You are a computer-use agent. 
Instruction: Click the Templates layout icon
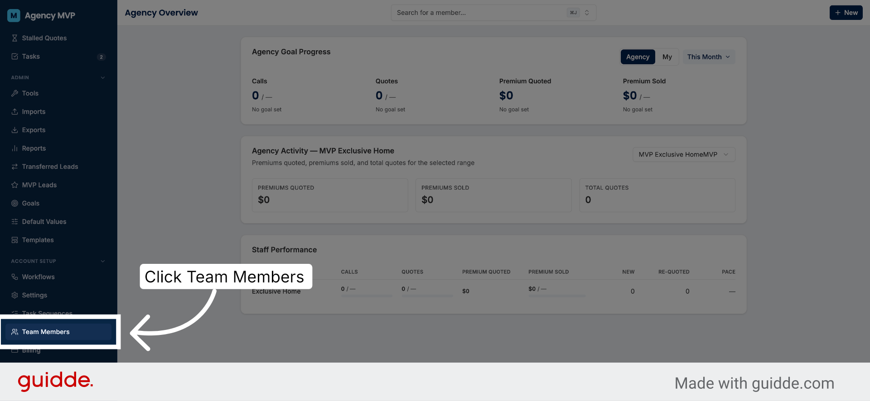point(14,240)
